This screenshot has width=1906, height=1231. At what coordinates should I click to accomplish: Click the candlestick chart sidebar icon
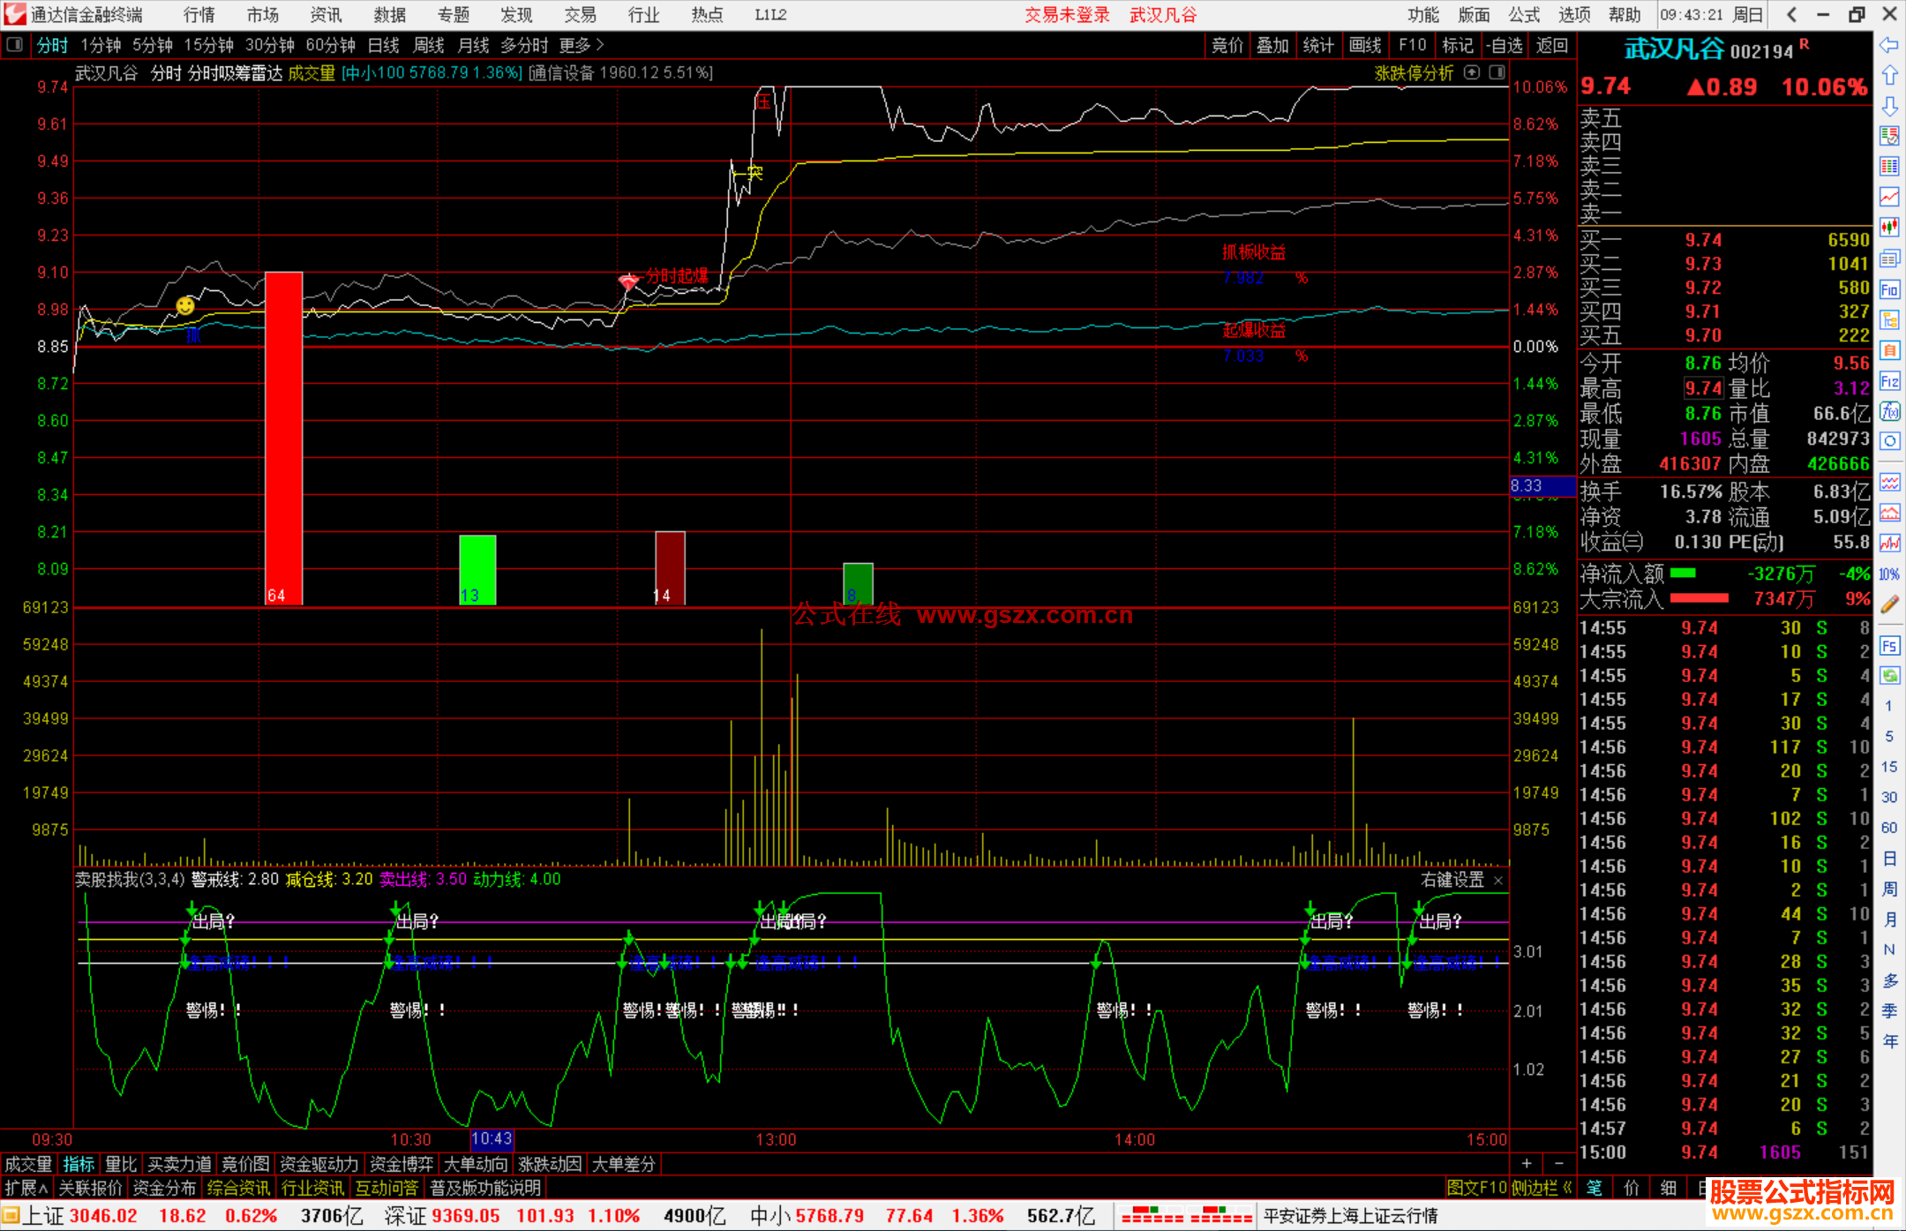pyautogui.click(x=1889, y=227)
